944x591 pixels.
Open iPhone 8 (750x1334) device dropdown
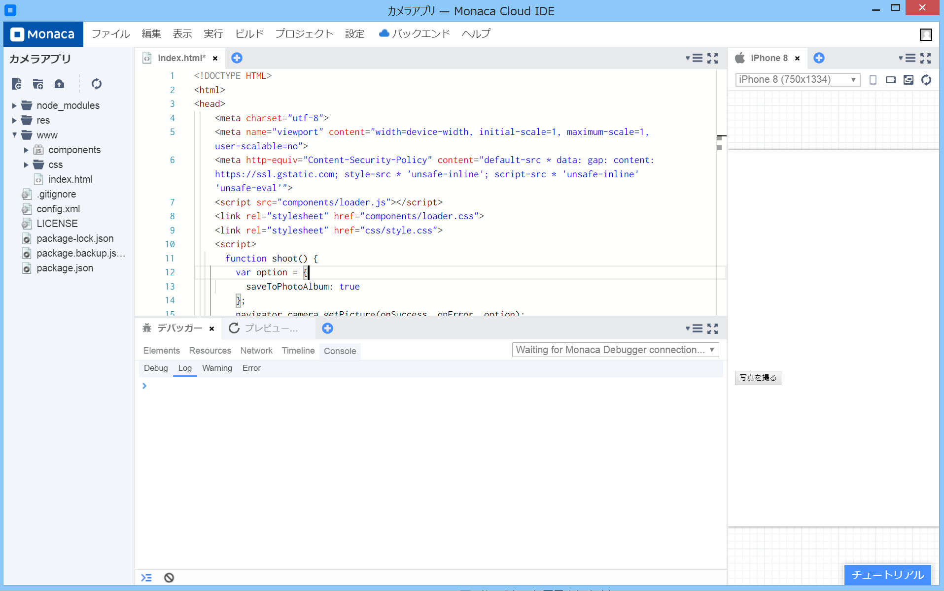tap(798, 80)
